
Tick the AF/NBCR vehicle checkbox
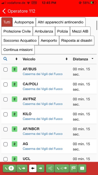tap(5, 129)
